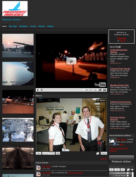Click Joe De Los Santos link in activity
This screenshot has width=136, height=177.
(x=75, y=173)
